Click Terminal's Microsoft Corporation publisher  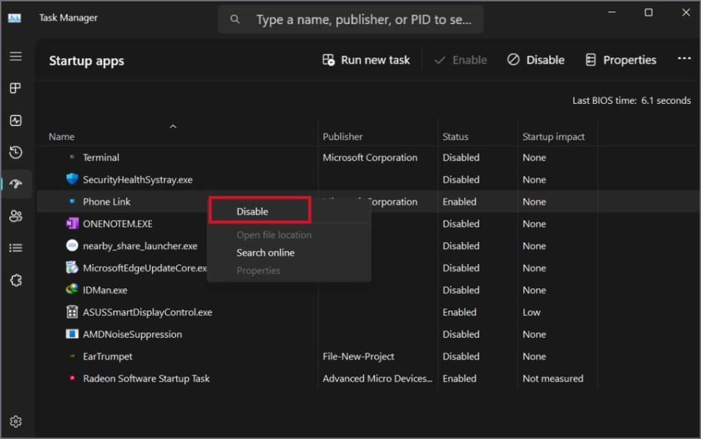370,157
